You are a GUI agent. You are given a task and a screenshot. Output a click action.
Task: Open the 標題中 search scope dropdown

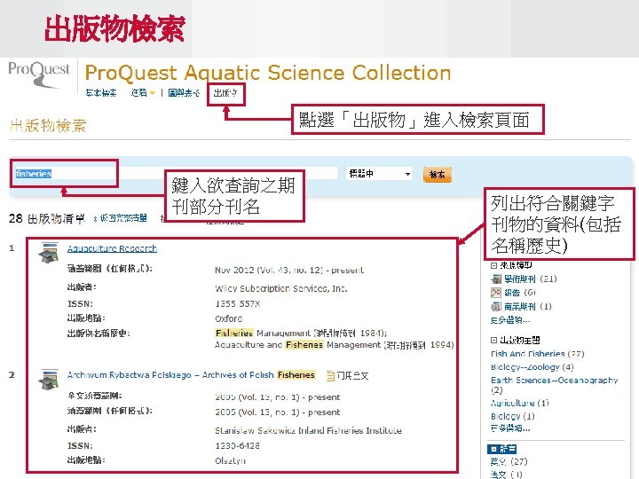[379, 174]
